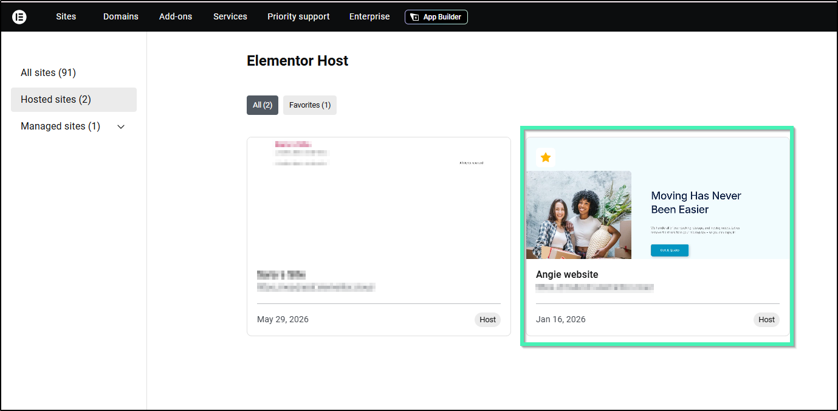Click the May 29, 2026 date
Screen dimensions: 838x411
pyautogui.click(x=283, y=320)
